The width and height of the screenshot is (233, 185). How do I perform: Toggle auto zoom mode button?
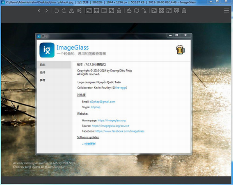coord(89,11)
